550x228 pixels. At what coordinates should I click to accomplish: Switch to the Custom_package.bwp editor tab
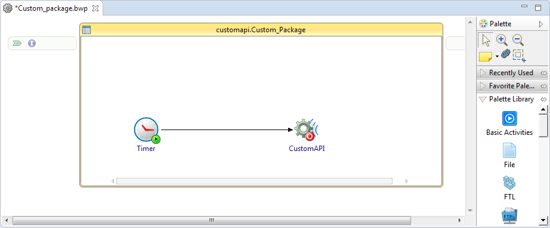(x=51, y=9)
